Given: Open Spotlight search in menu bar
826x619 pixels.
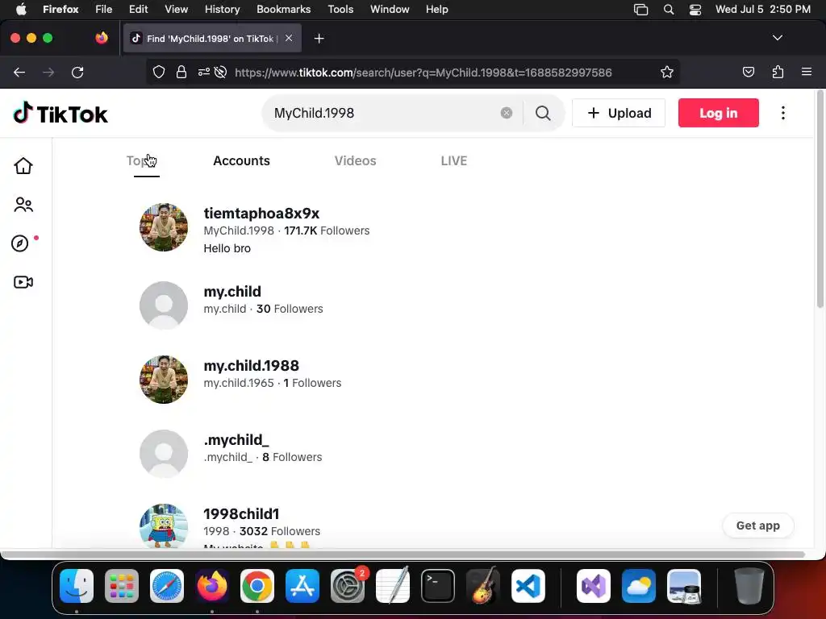Looking at the screenshot, I should pos(669,9).
